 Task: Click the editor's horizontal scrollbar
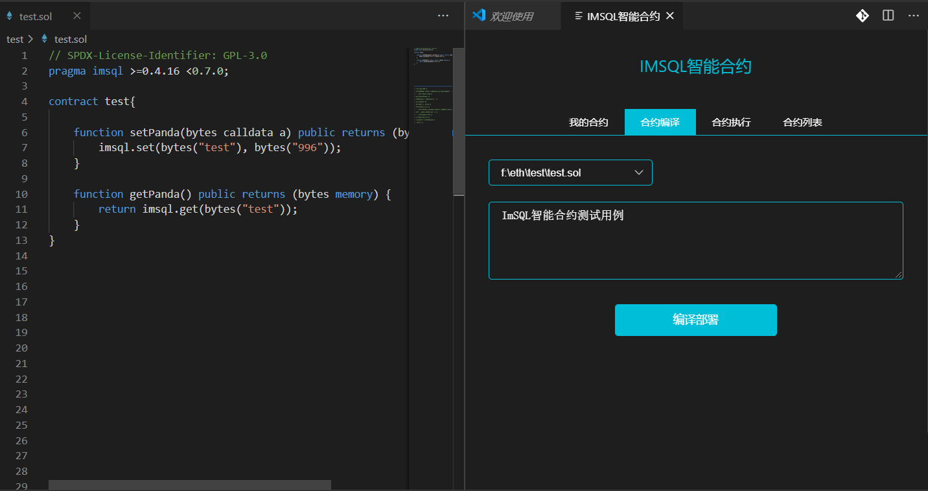[190, 485]
